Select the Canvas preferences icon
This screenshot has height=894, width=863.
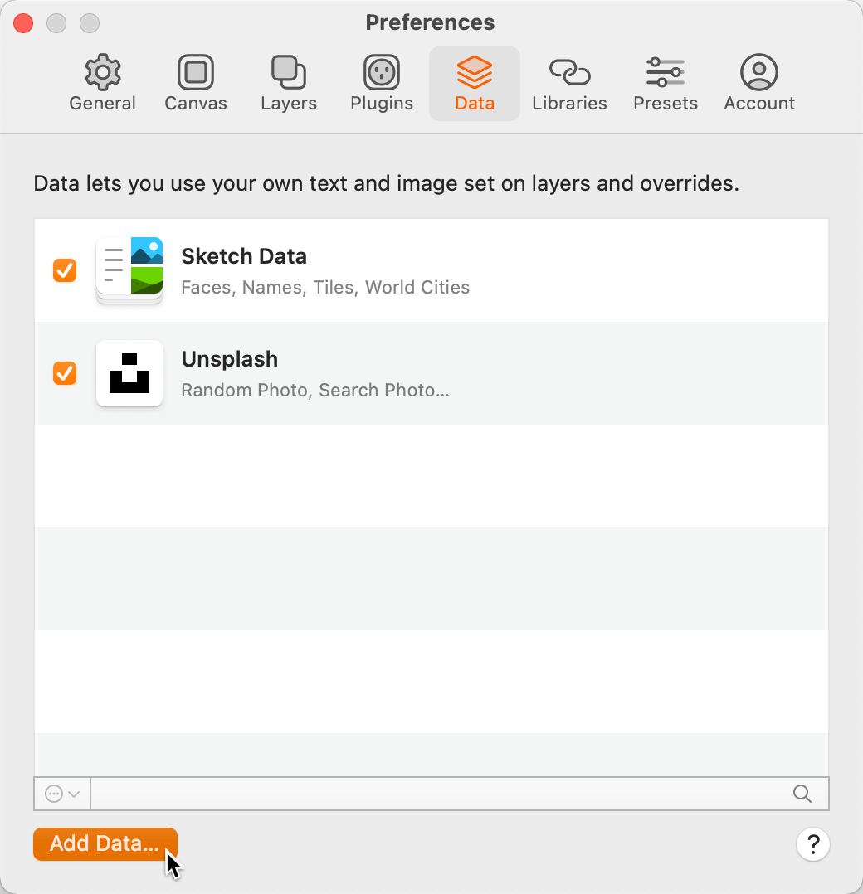coord(195,73)
